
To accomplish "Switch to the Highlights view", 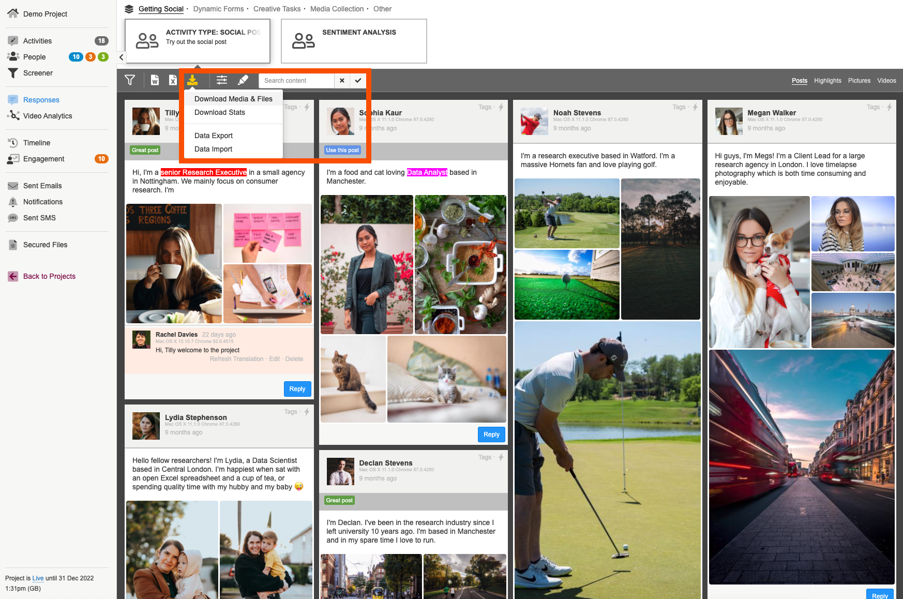I will pyautogui.click(x=827, y=81).
